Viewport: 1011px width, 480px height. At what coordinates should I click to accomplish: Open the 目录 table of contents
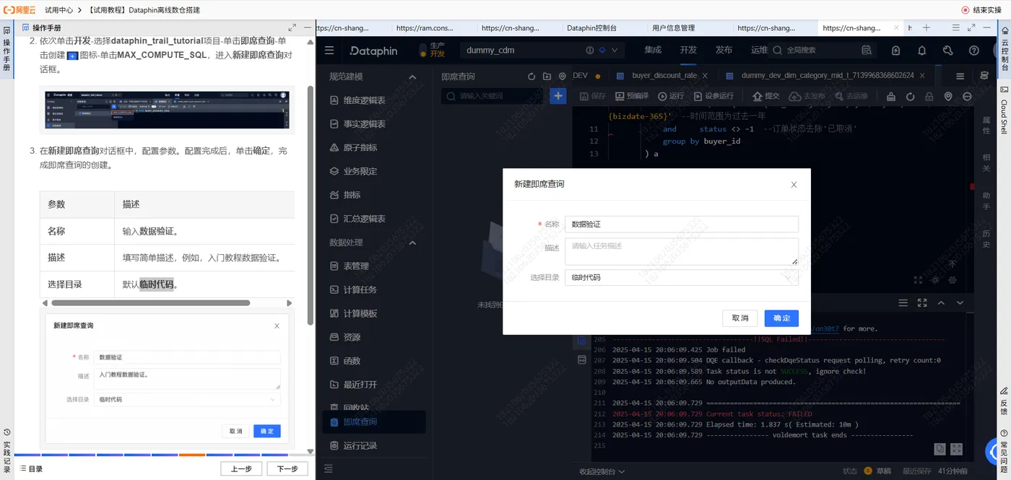tap(31, 469)
